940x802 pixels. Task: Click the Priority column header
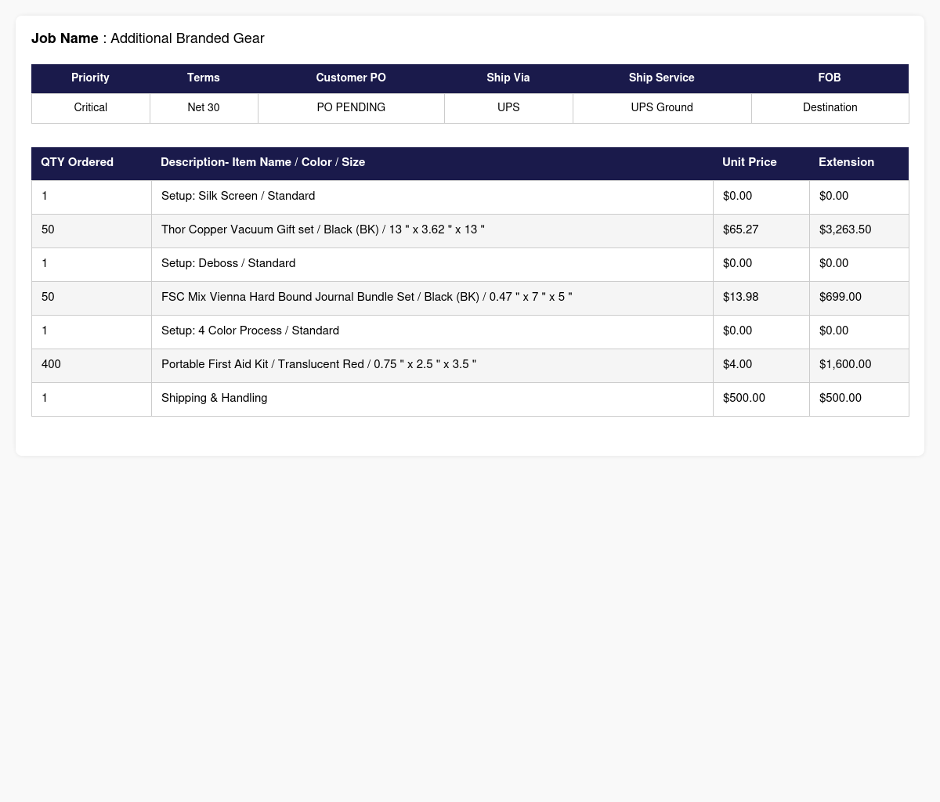point(91,78)
